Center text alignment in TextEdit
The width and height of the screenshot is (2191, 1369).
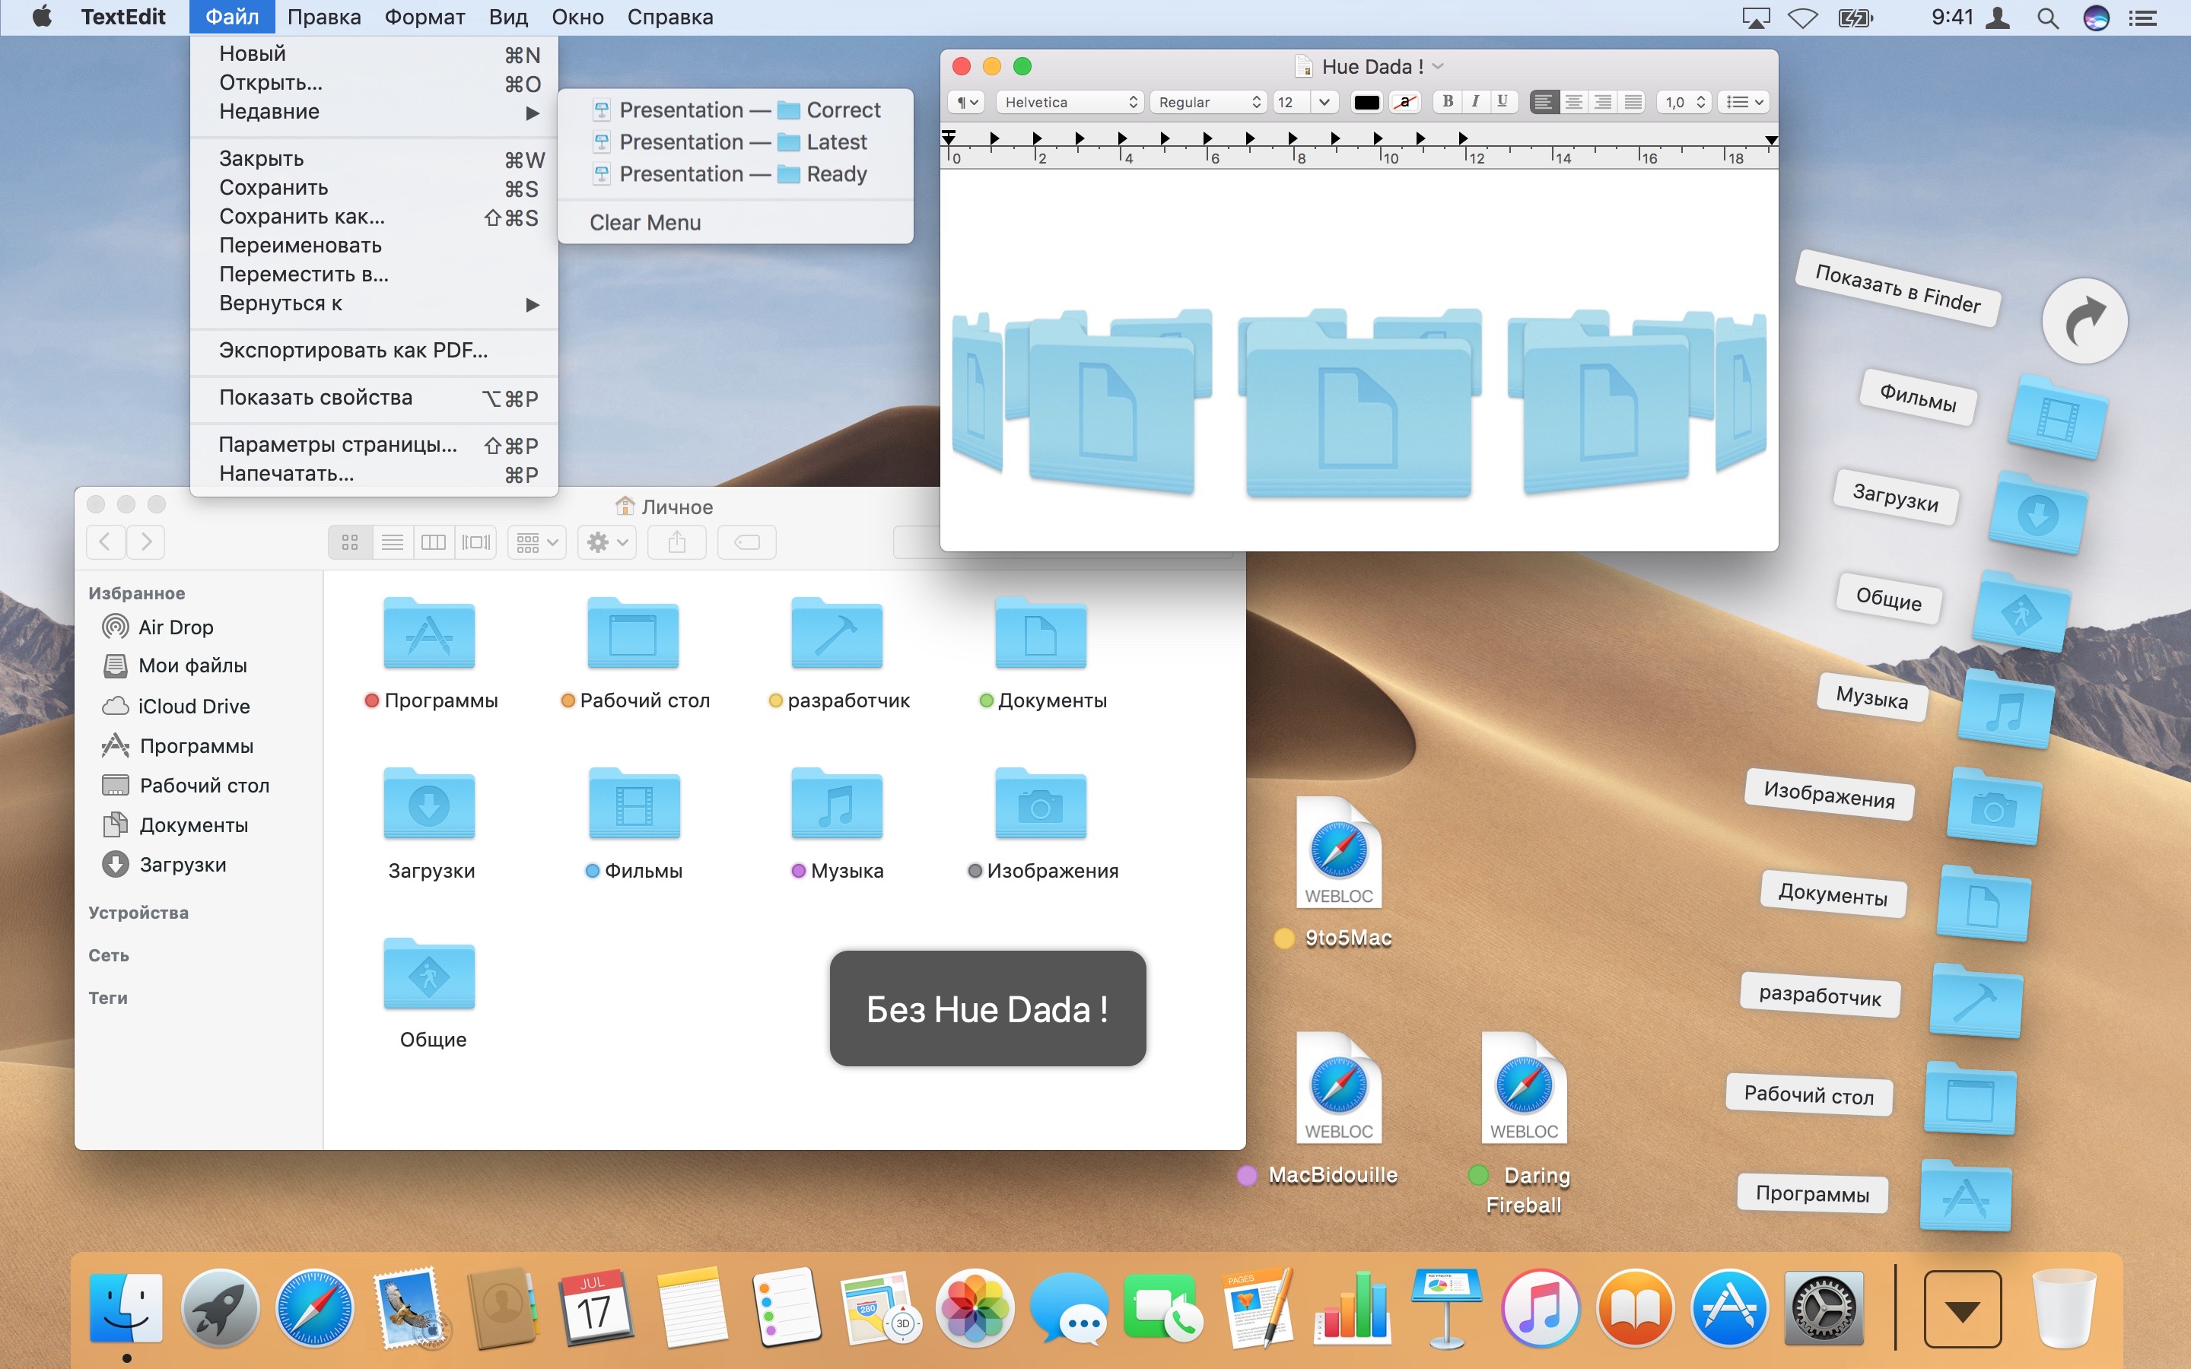[x=1573, y=101]
